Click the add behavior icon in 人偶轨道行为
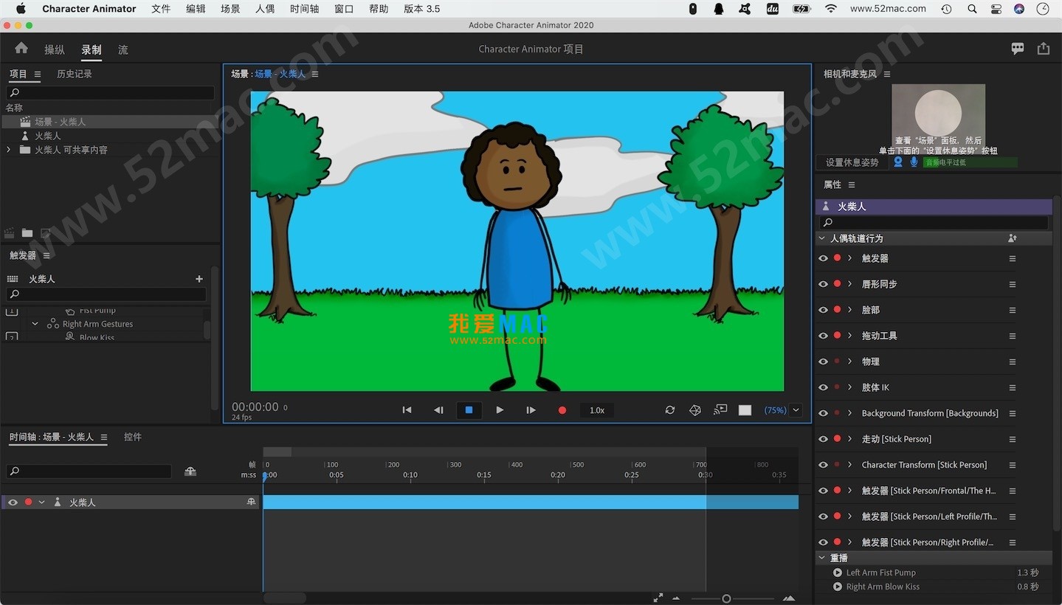This screenshot has height=605, width=1062. pos(1013,238)
